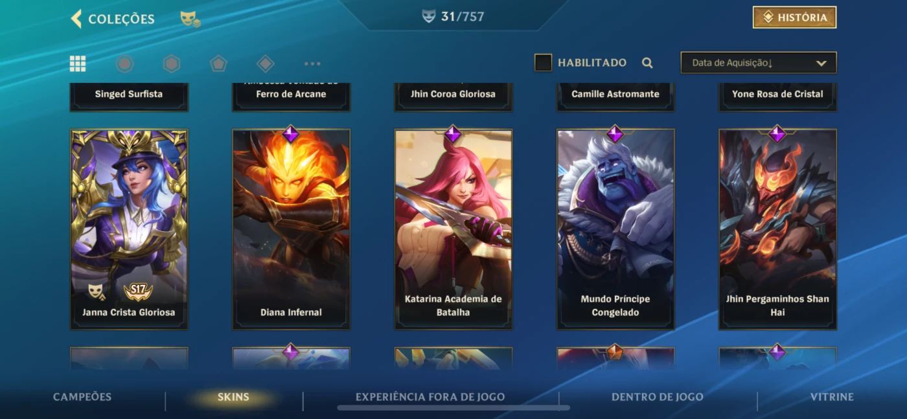Toggle the Habilitado checkbox
This screenshot has height=419, width=907.
(543, 63)
